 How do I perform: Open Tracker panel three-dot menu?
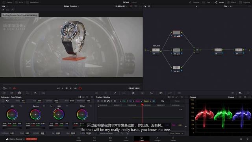point(186,97)
